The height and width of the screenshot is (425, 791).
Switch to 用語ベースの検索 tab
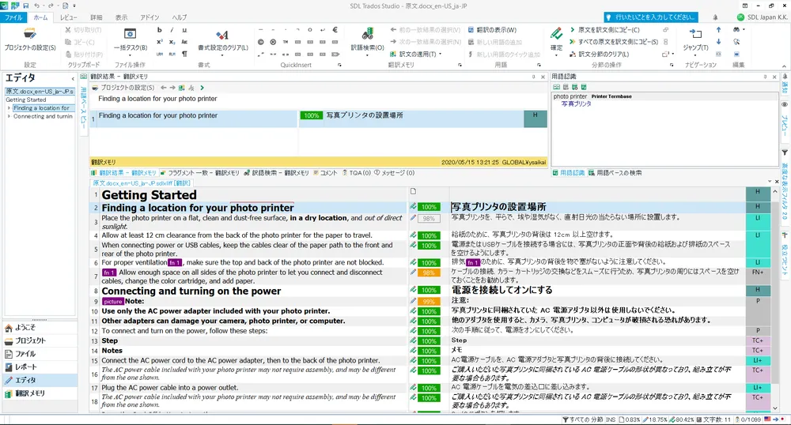[x=615, y=173]
